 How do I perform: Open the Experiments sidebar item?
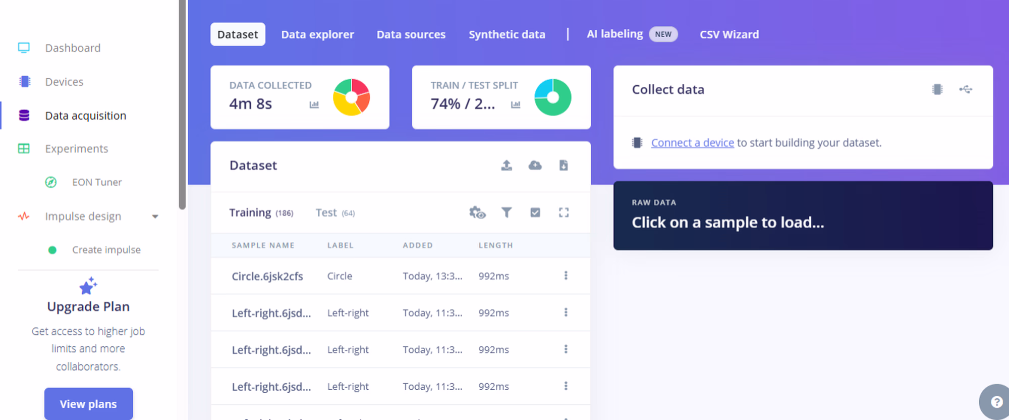[76, 149]
